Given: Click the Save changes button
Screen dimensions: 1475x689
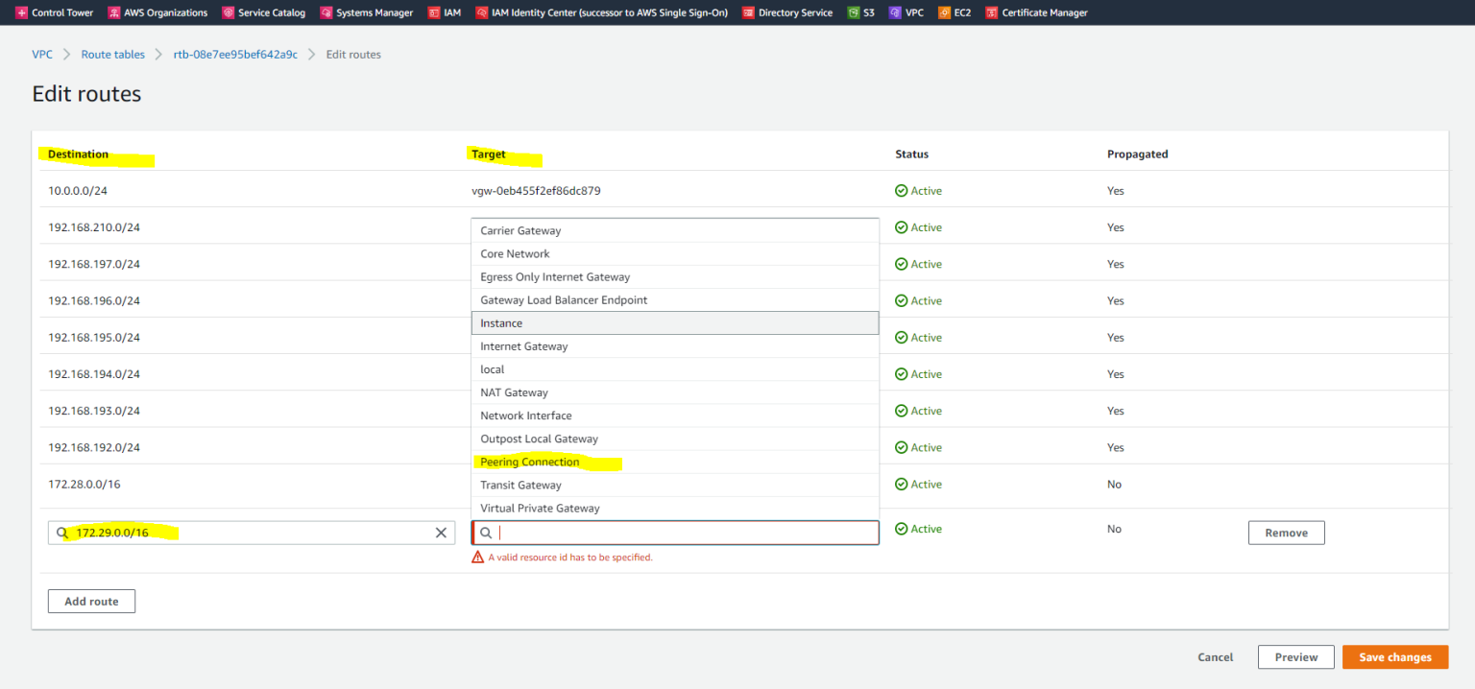Looking at the screenshot, I should coord(1394,656).
